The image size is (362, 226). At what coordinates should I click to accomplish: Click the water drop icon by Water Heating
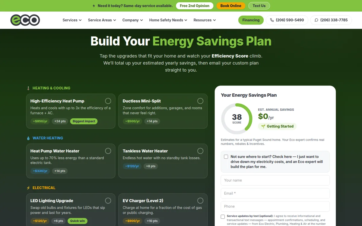click(x=28, y=138)
